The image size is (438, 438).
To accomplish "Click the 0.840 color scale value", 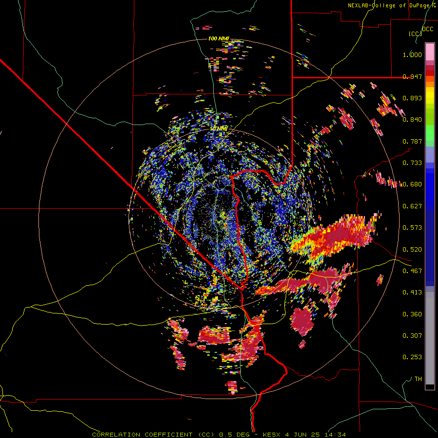I will [x=412, y=120].
